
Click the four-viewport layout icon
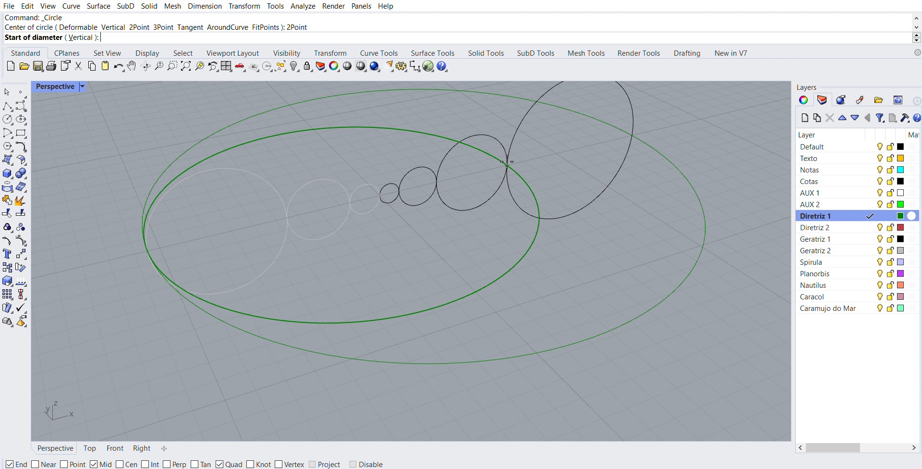(x=226, y=66)
